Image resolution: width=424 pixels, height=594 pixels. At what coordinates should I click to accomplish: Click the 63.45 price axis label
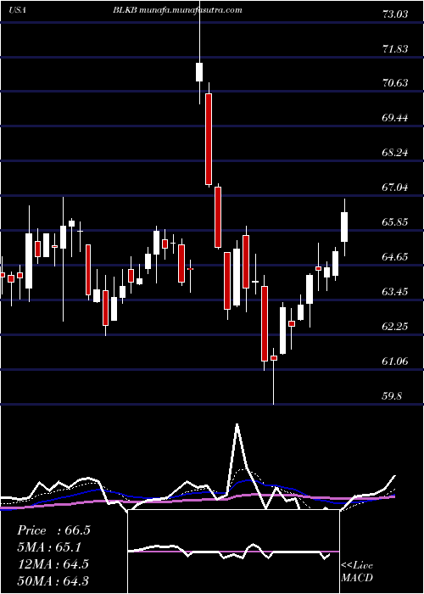point(395,292)
